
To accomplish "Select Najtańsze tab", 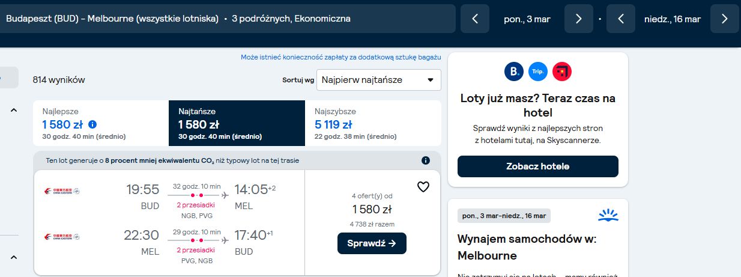I will click(237, 123).
